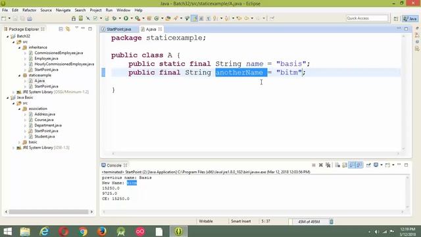
Task: Select Department.java in association package
Action: pos(48,126)
